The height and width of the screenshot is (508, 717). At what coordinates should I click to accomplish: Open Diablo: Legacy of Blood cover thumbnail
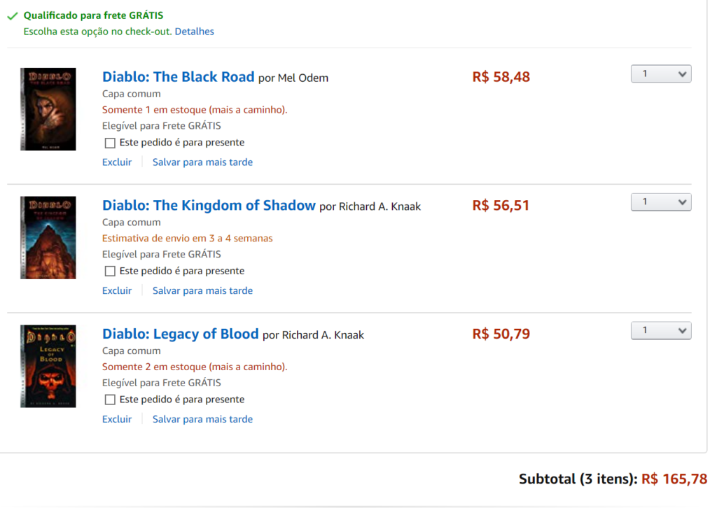pos(48,366)
